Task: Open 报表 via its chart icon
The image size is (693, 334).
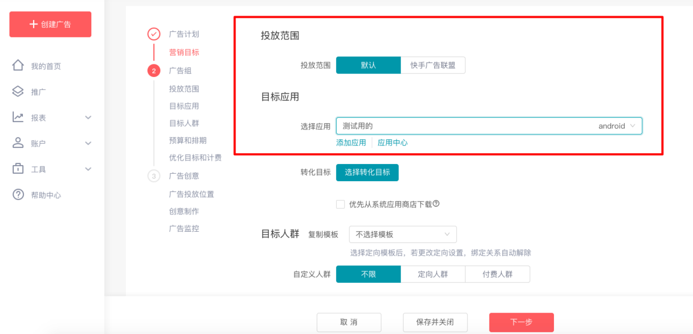Action: 18,117
